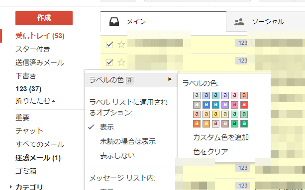Viewport: 305px width, 190px height.
Task: Open すべてのメール all mail
Action: pos(40,144)
